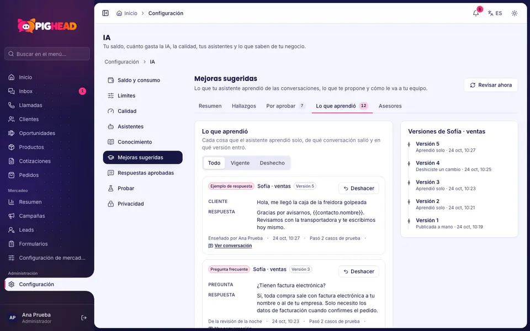Click the logout icon next to Ana Prueba

(84, 318)
